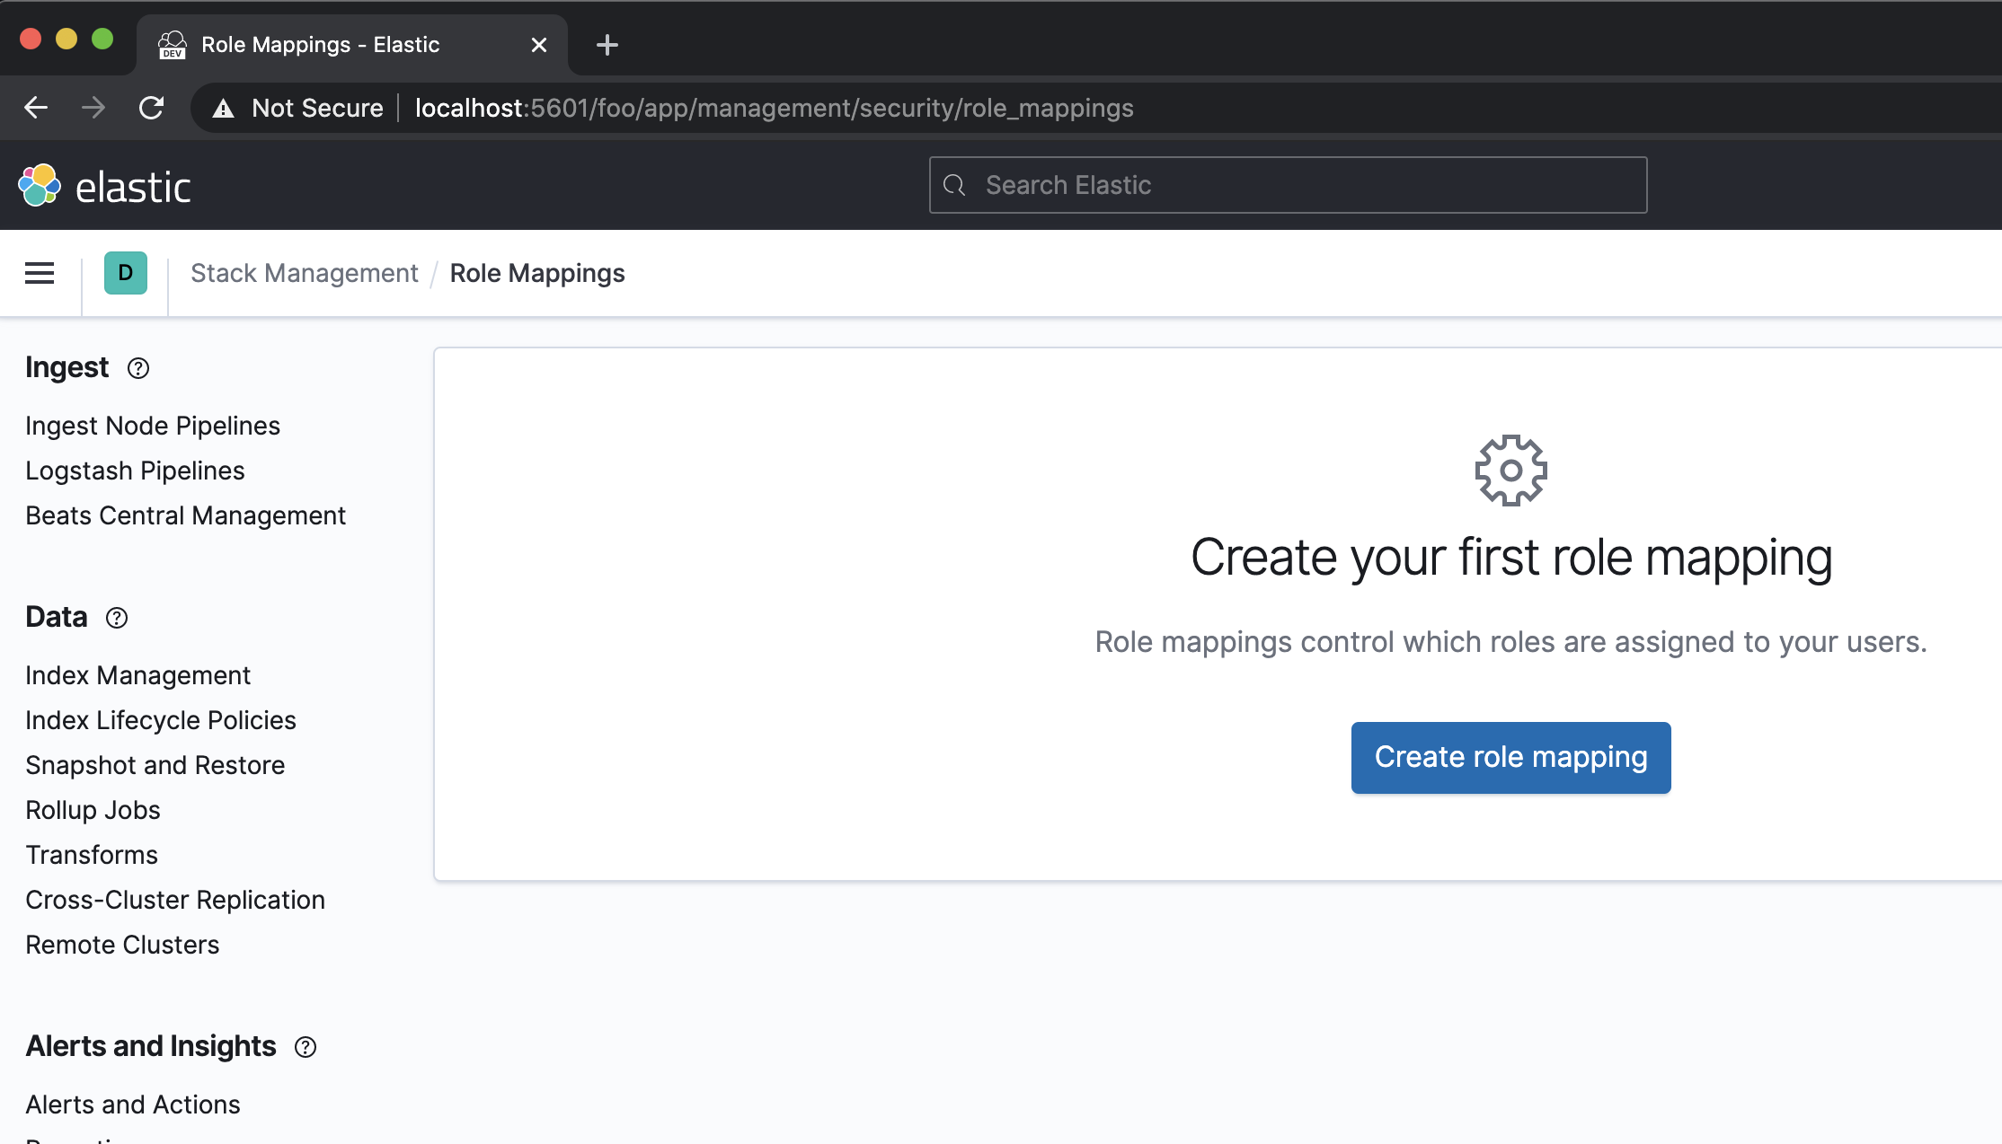Navigate to Alerts and Actions
This screenshot has width=2002, height=1144.
tap(133, 1104)
